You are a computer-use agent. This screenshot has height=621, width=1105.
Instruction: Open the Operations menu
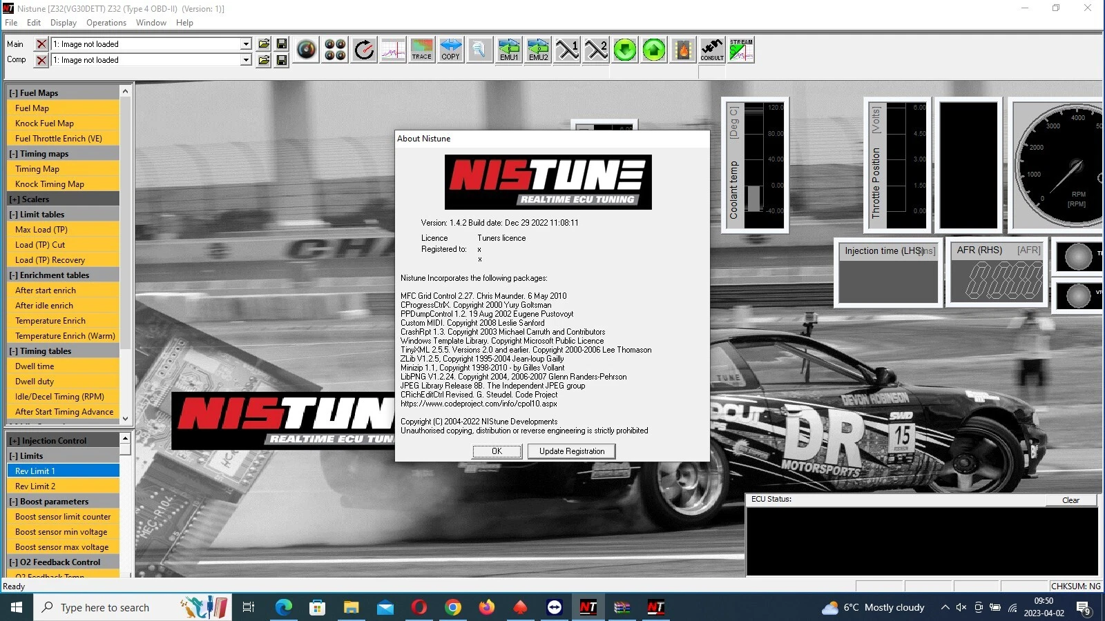click(x=106, y=23)
